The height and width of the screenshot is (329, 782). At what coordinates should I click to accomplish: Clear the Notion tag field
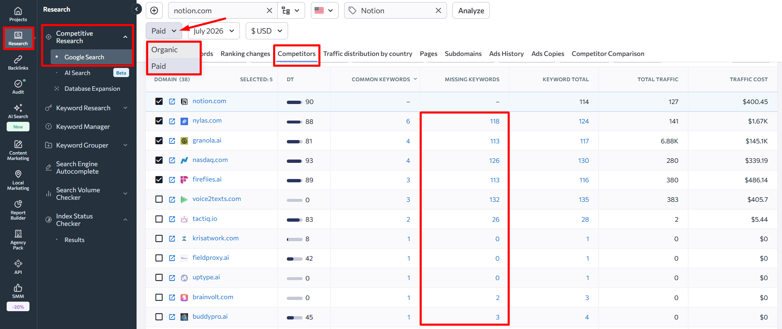click(x=438, y=10)
